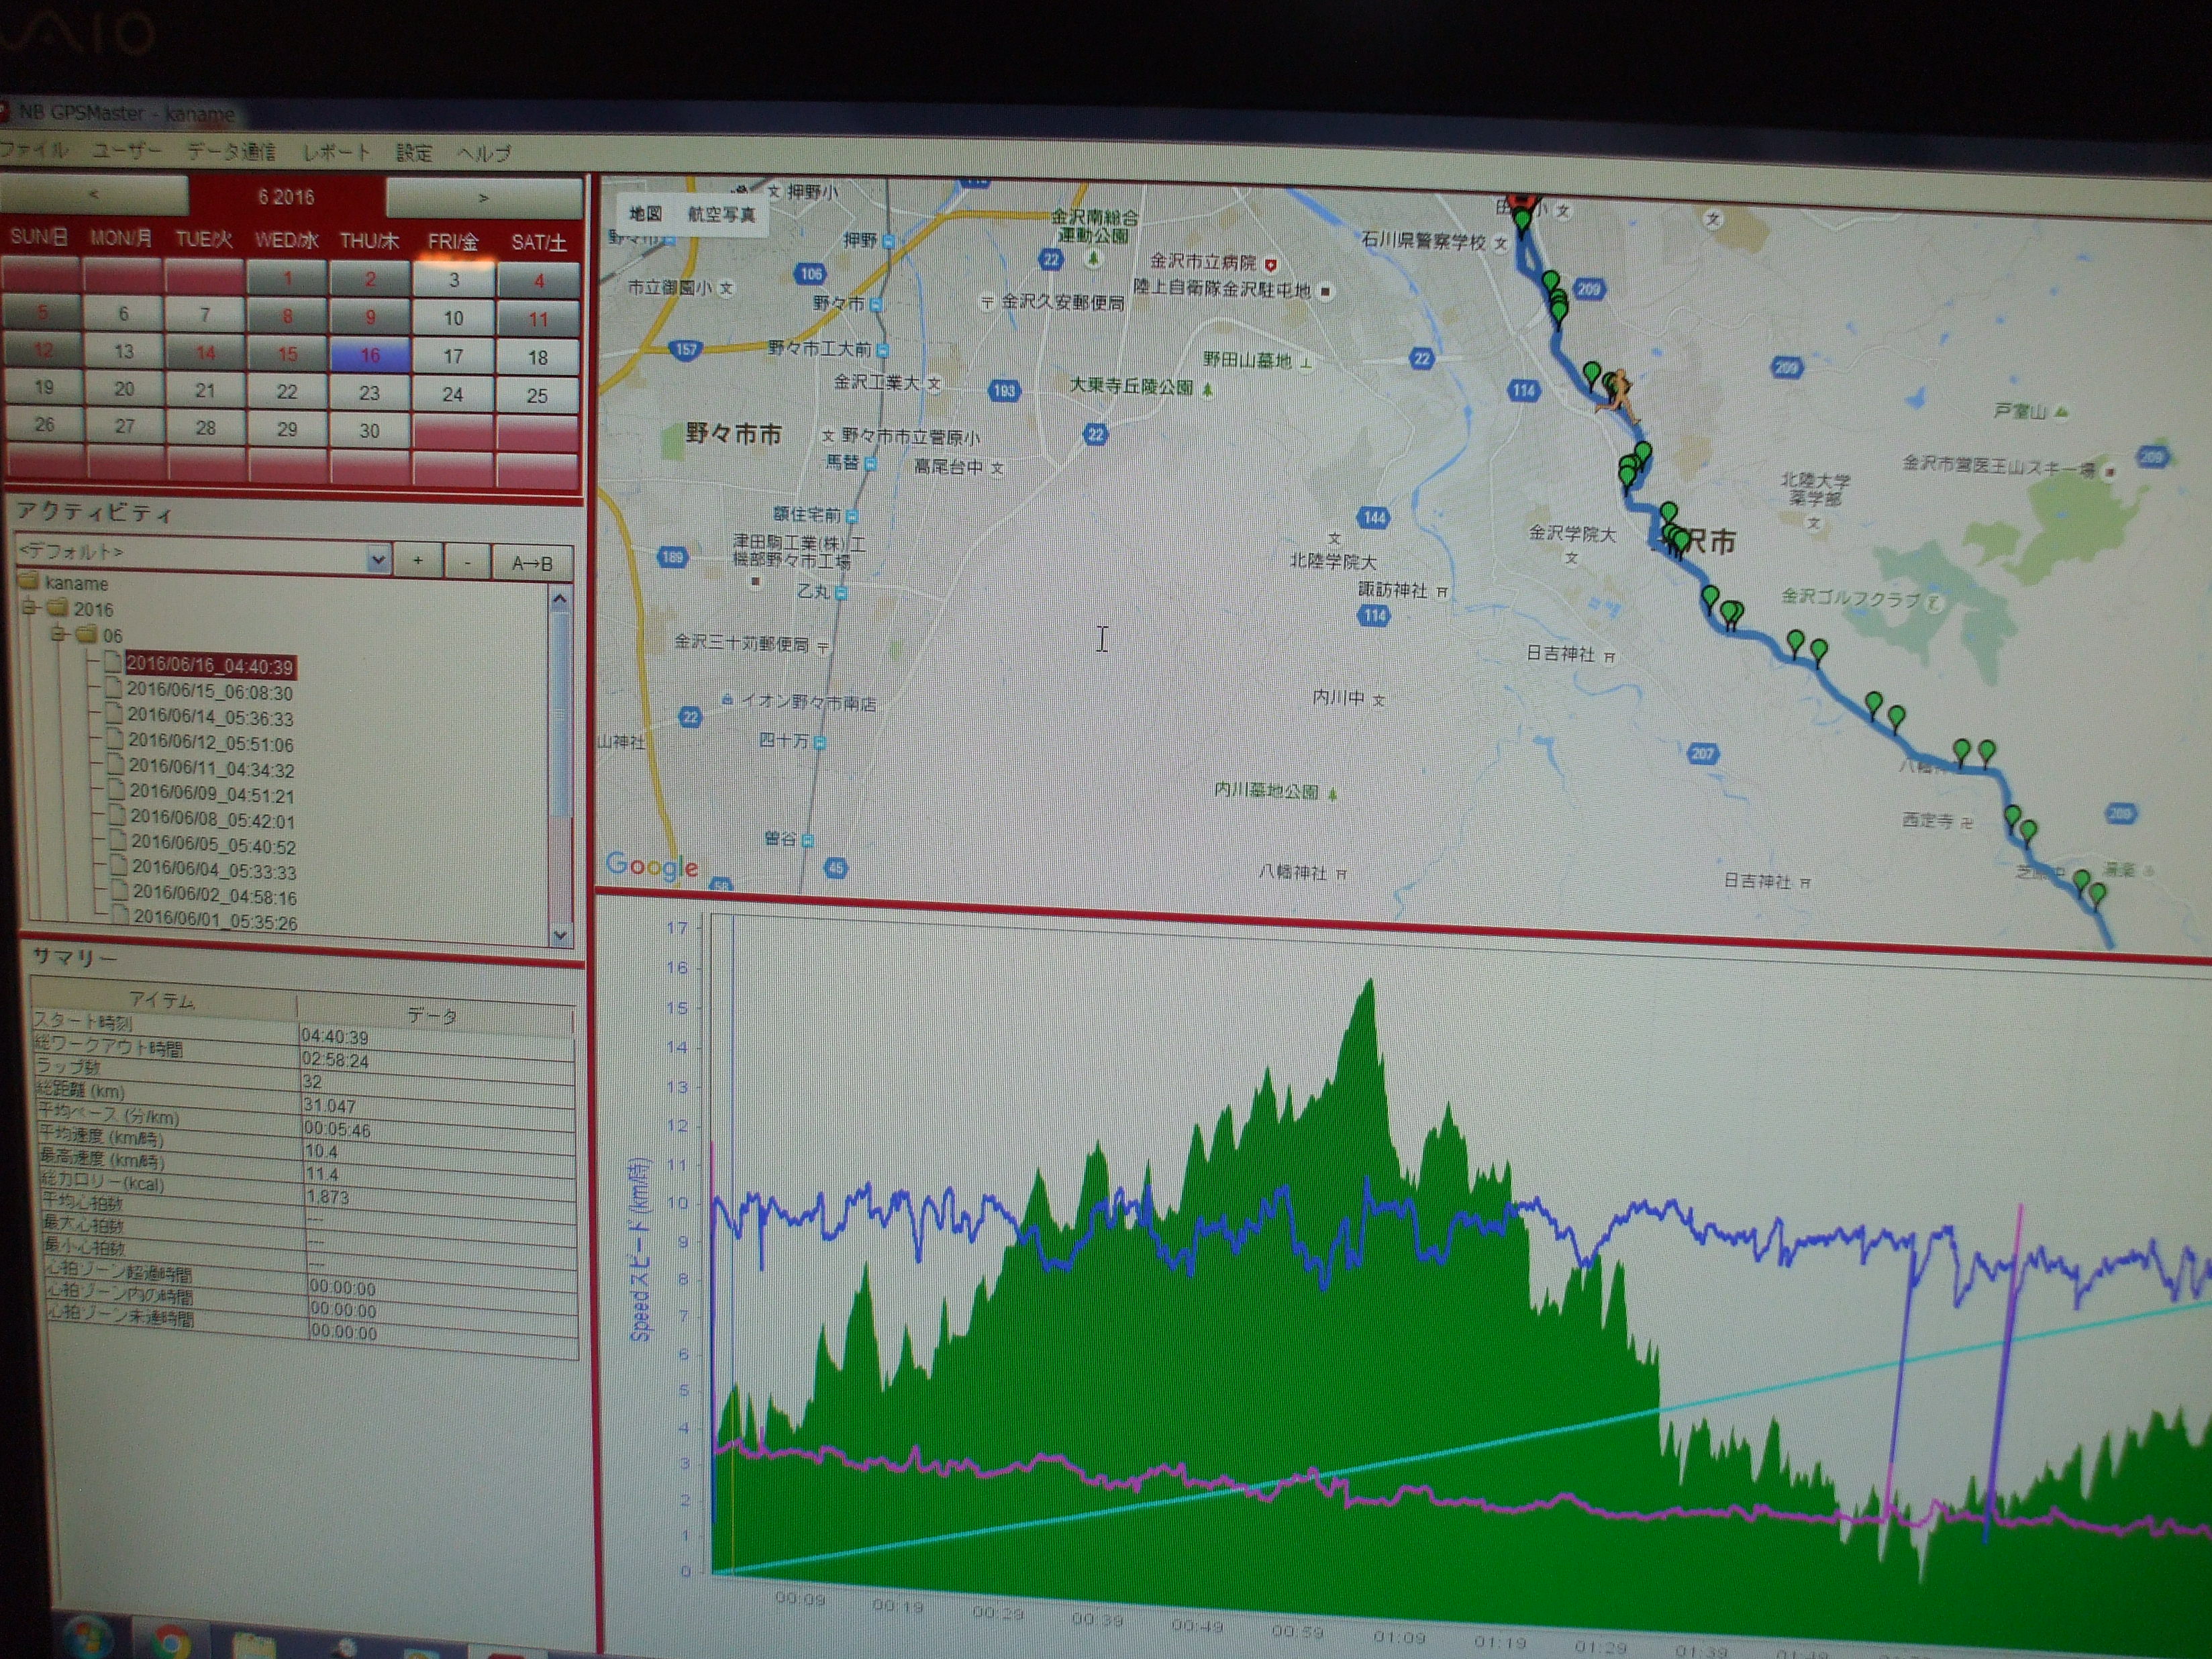Click the route 157 highway shield on the map
The height and width of the screenshot is (1659, 2212).
pos(685,349)
